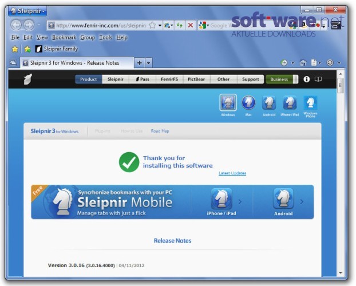Image resolution: width=356 pixels, height=286 pixels.
Task: Click the Fenrir wolf logo on the page
Action: pyautogui.click(x=28, y=79)
